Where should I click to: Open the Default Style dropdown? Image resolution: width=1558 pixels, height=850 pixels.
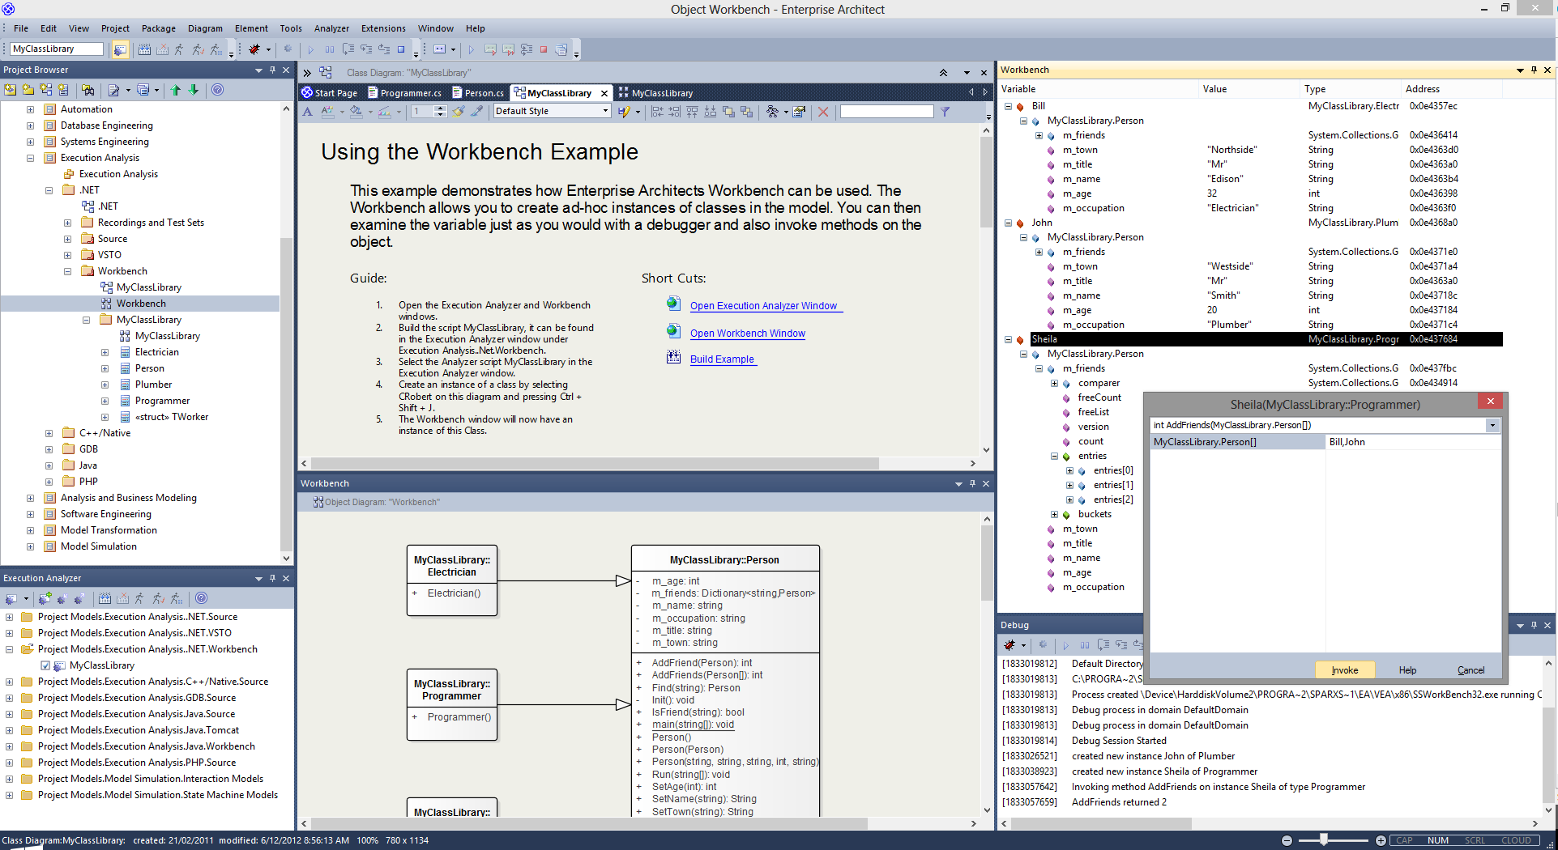[605, 112]
